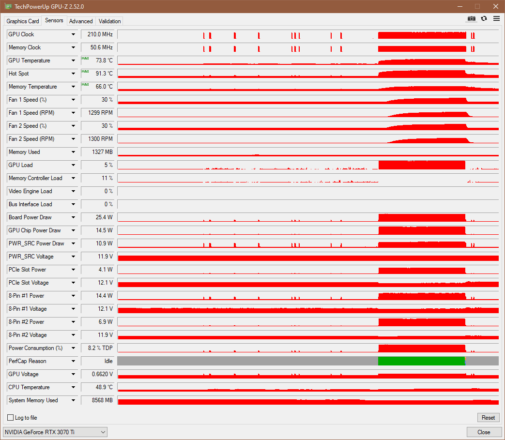The width and height of the screenshot is (505, 440).
Task: Click the 8568 MB system memory value
Action: [x=98, y=400]
